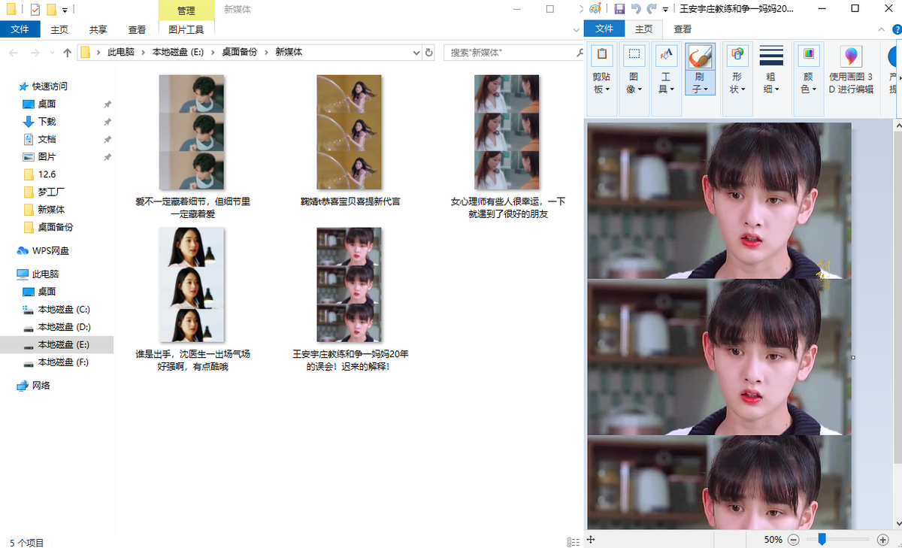
Task: Open the 文件 menu in File Explorer
Action: coord(20,29)
